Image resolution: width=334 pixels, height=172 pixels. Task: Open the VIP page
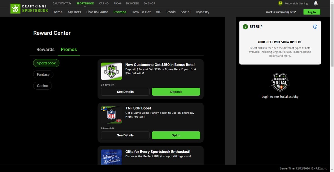point(159,12)
